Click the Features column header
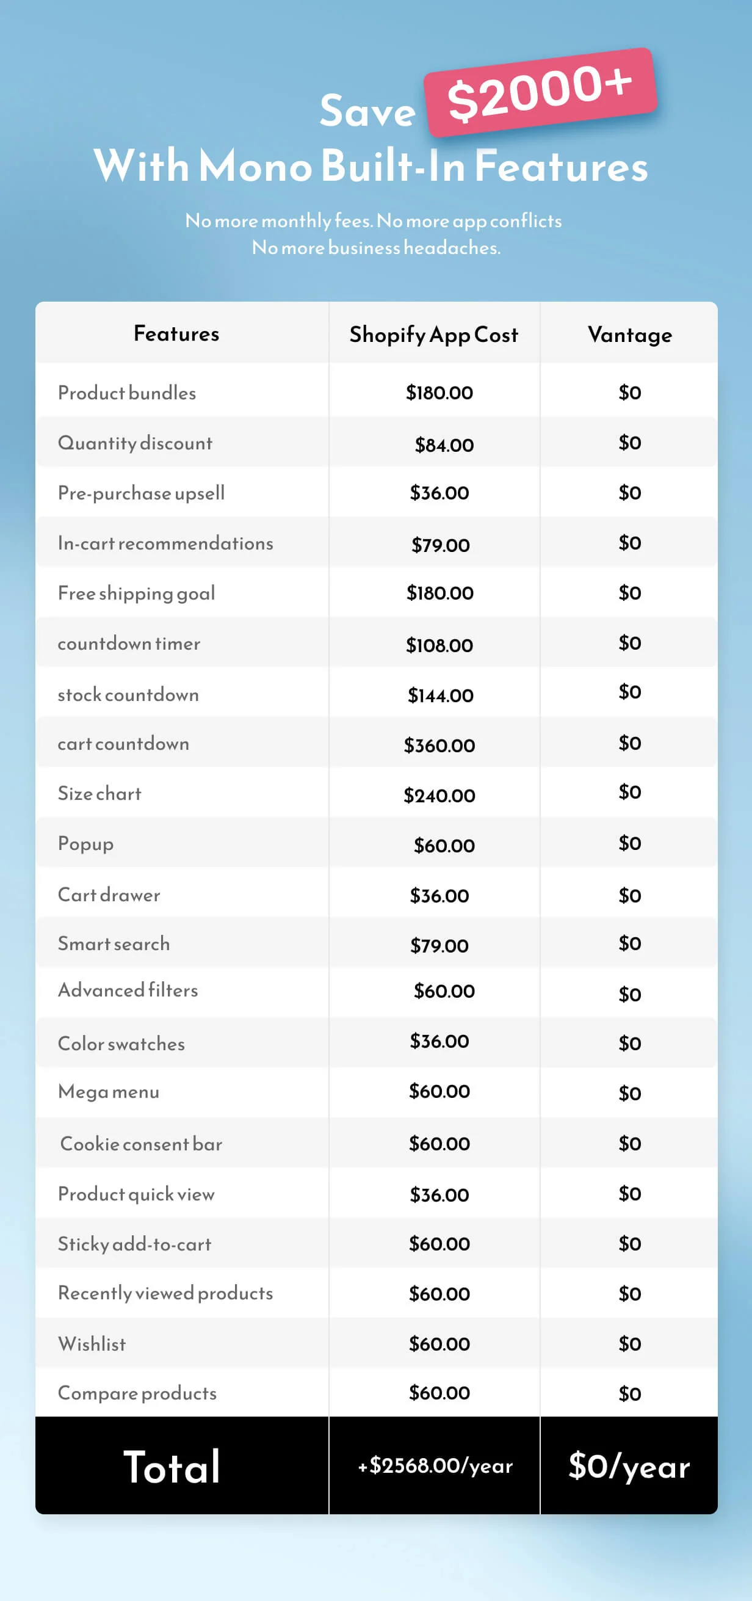Image resolution: width=752 pixels, height=1601 pixels. [176, 334]
